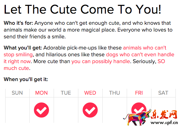
Task: Select the SAT column header
Action: pos(163,93)
